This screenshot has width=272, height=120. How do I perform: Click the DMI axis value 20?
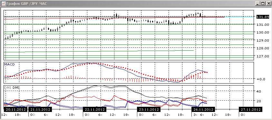259,101
